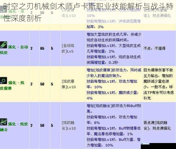
Task: Open the 强化 - 炫纹融合 skill name link
Action: [14, 127]
